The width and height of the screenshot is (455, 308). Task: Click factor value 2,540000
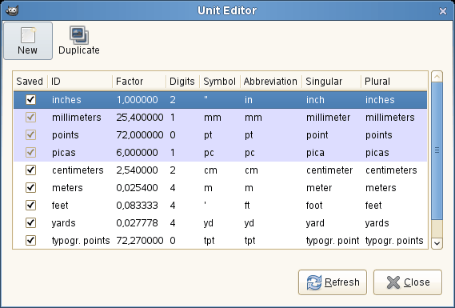pos(138,170)
